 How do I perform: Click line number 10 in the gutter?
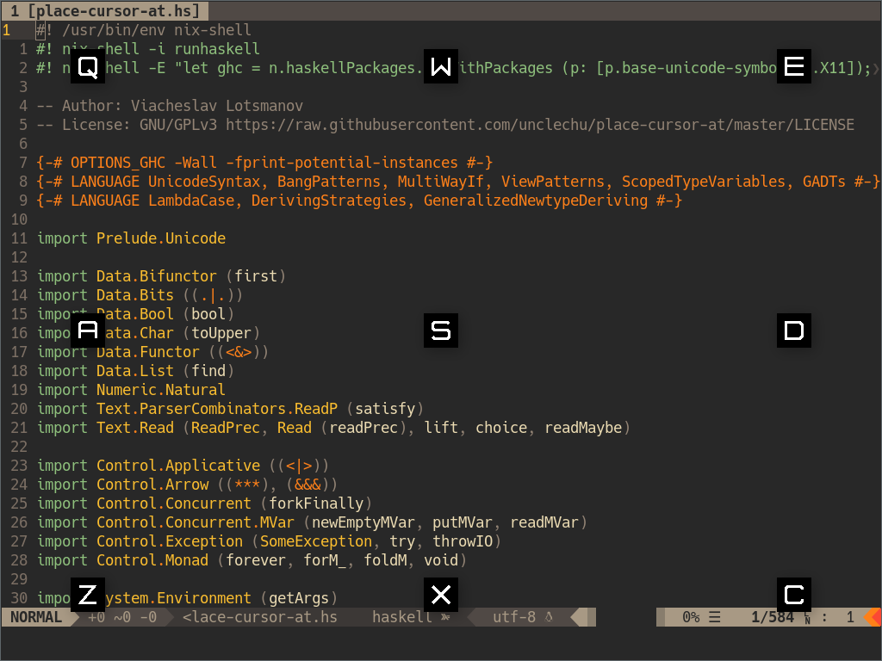point(19,219)
